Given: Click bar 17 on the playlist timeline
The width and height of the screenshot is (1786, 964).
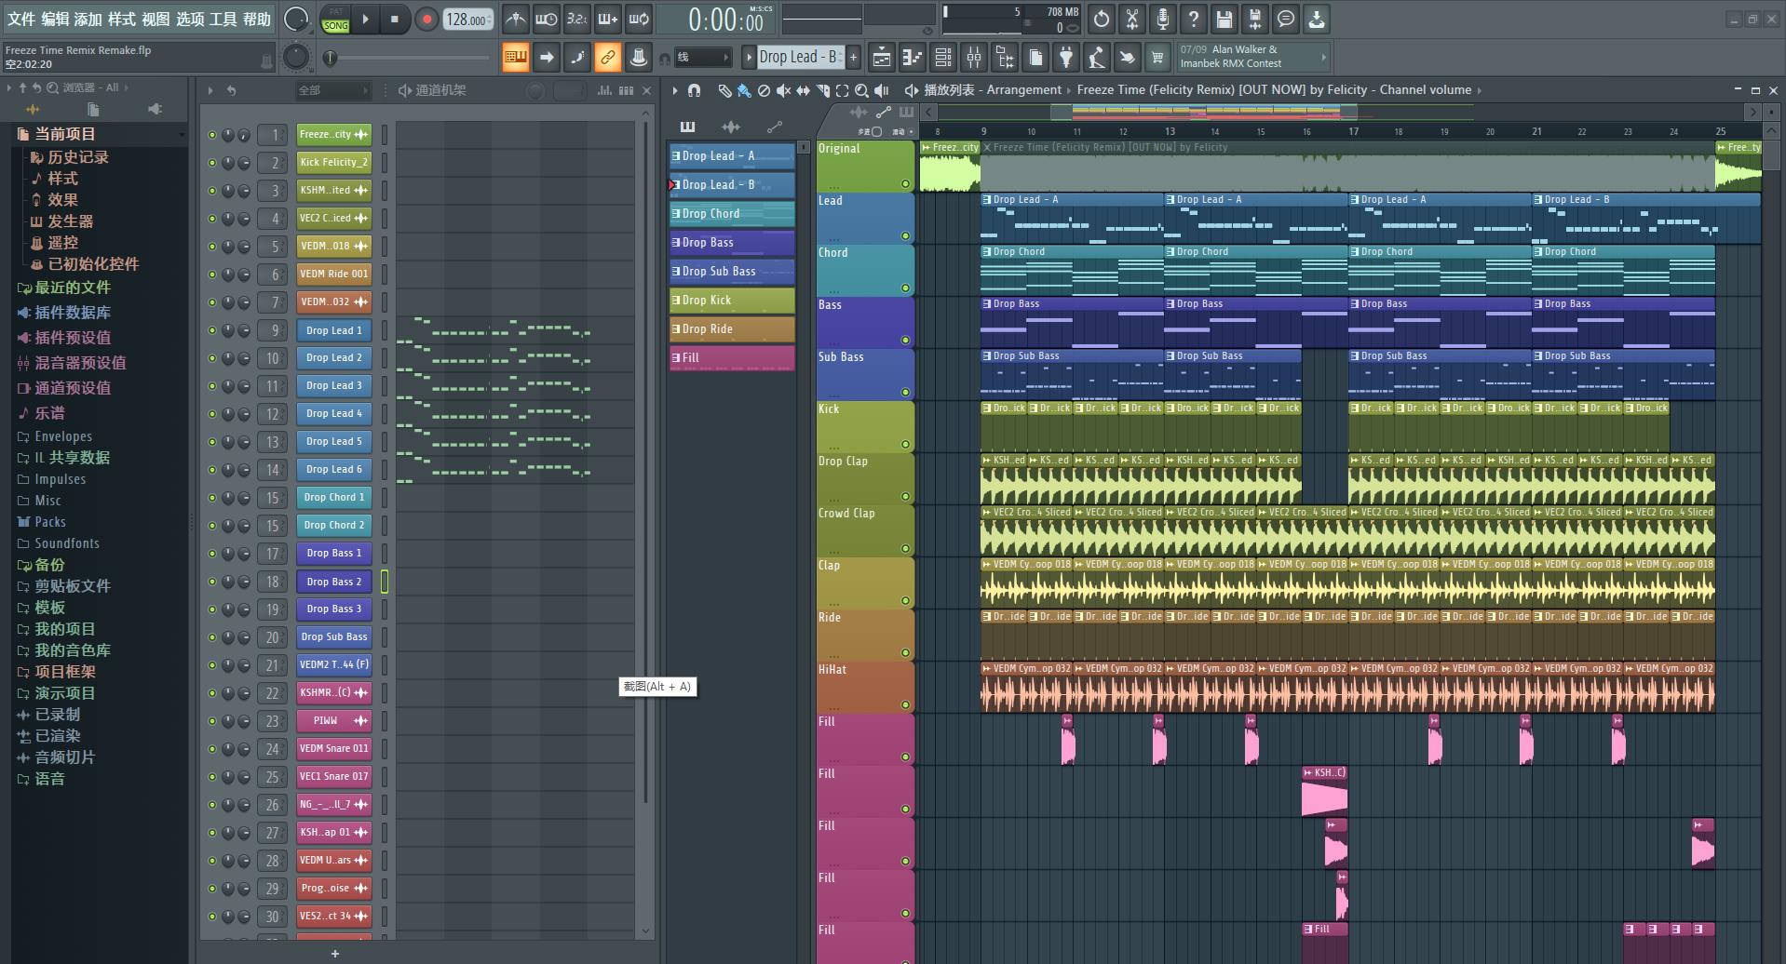Looking at the screenshot, I should coord(1353,131).
